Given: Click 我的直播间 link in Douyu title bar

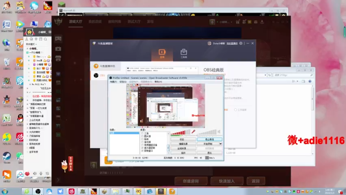Looking at the screenshot, I should [232, 43].
